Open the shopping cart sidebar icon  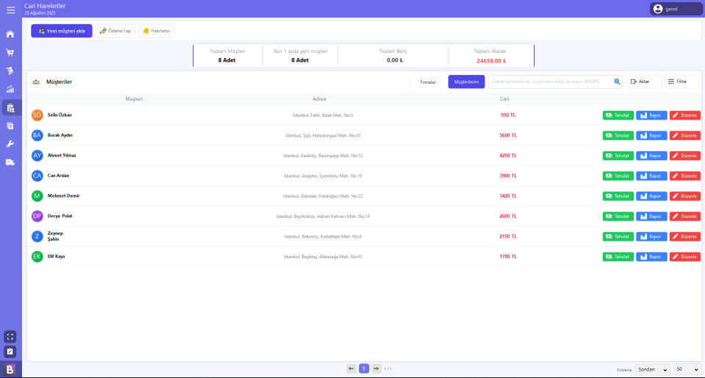coord(10,52)
